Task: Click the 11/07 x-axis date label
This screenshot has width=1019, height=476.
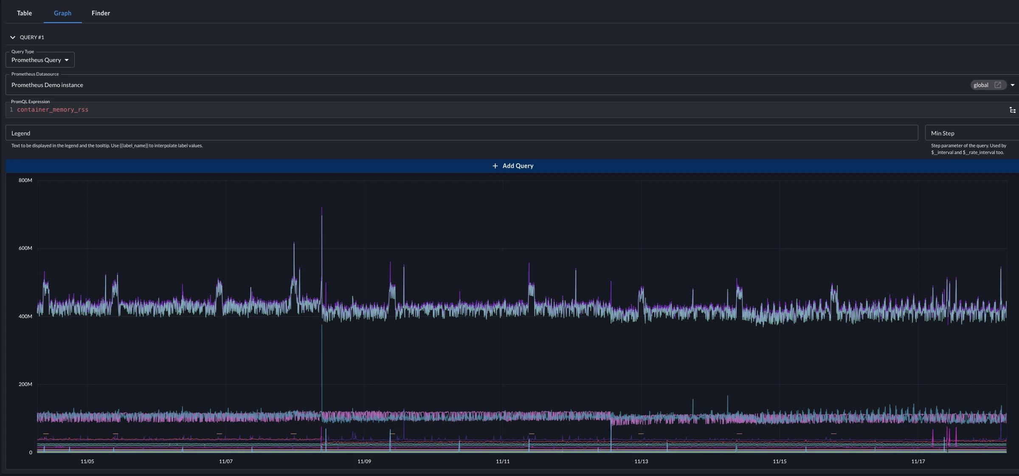Action: (x=226, y=461)
